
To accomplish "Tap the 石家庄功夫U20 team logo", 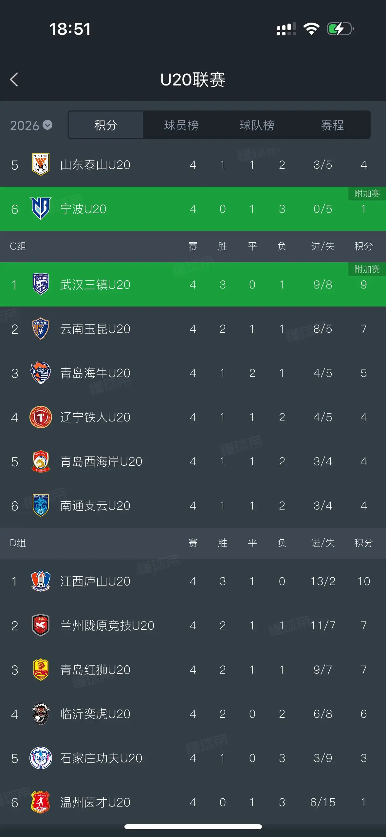I will point(41,758).
